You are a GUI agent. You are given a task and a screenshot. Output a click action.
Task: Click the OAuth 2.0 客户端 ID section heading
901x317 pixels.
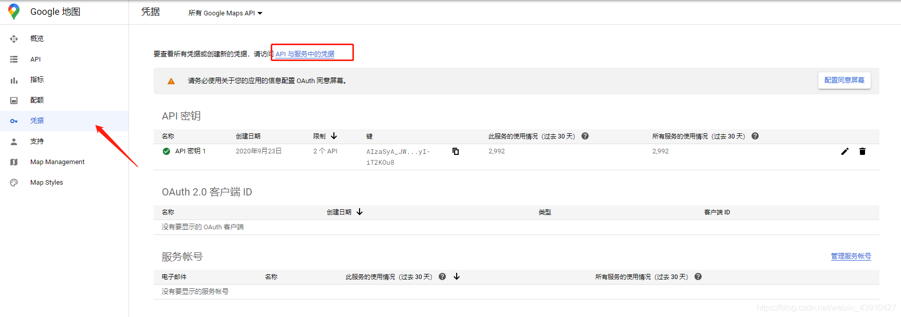(x=207, y=192)
